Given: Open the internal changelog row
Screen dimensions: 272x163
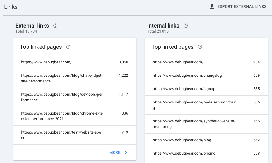Looking at the screenshot, I should pos(206,75).
